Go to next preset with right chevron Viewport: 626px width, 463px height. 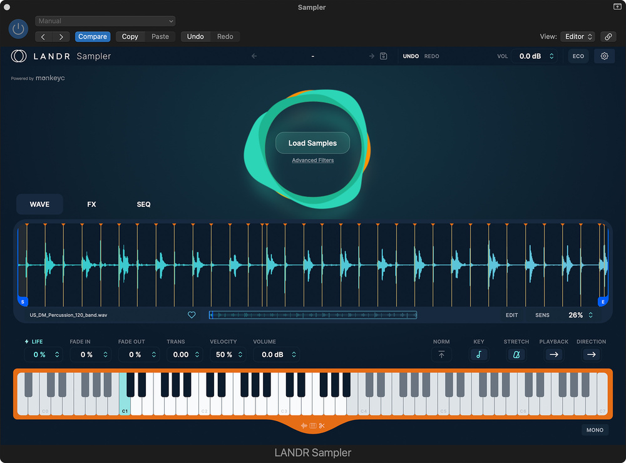click(61, 37)
